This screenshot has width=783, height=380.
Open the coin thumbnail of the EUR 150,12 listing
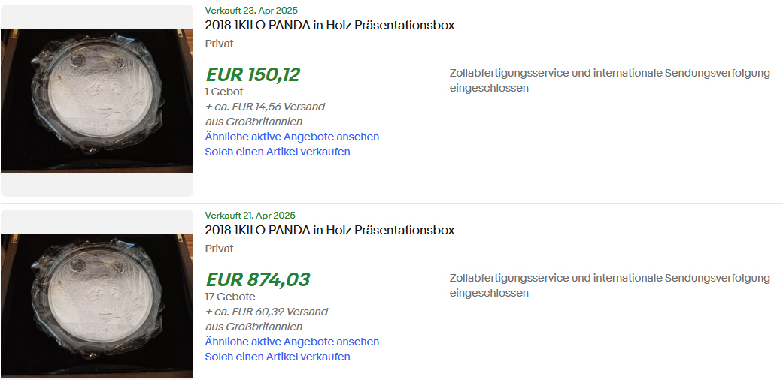[x=96, y=100]
